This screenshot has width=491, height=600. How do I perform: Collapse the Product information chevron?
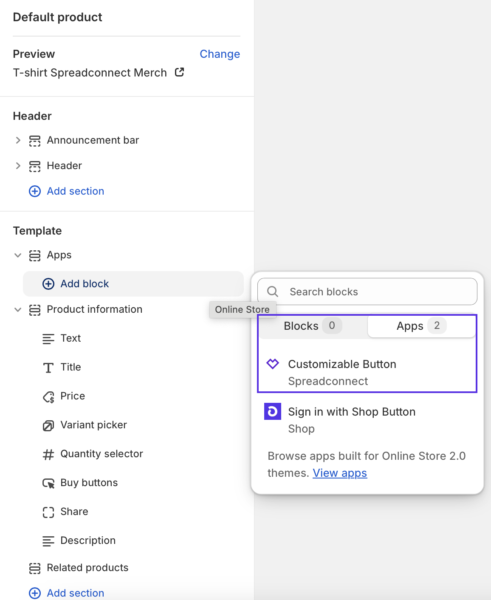coord(18,309)
